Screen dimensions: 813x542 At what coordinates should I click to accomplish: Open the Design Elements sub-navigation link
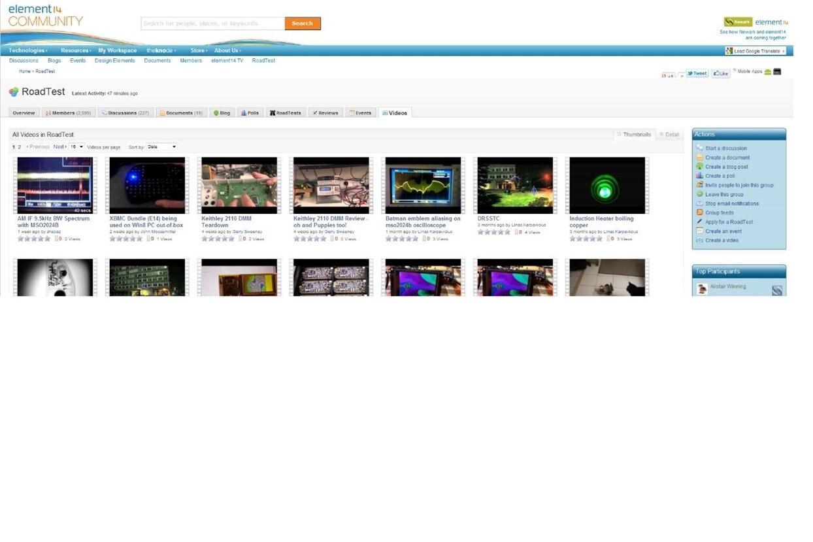(115, 60)
